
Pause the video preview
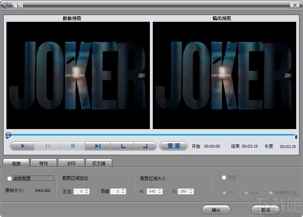pyautogui.click(x=47, y=146)
